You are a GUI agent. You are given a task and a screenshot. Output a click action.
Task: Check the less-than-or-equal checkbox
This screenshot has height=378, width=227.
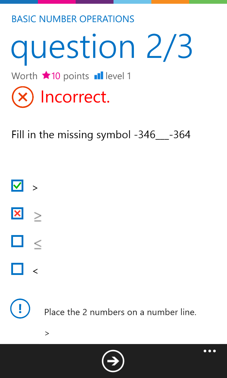(x=17, y=241)
